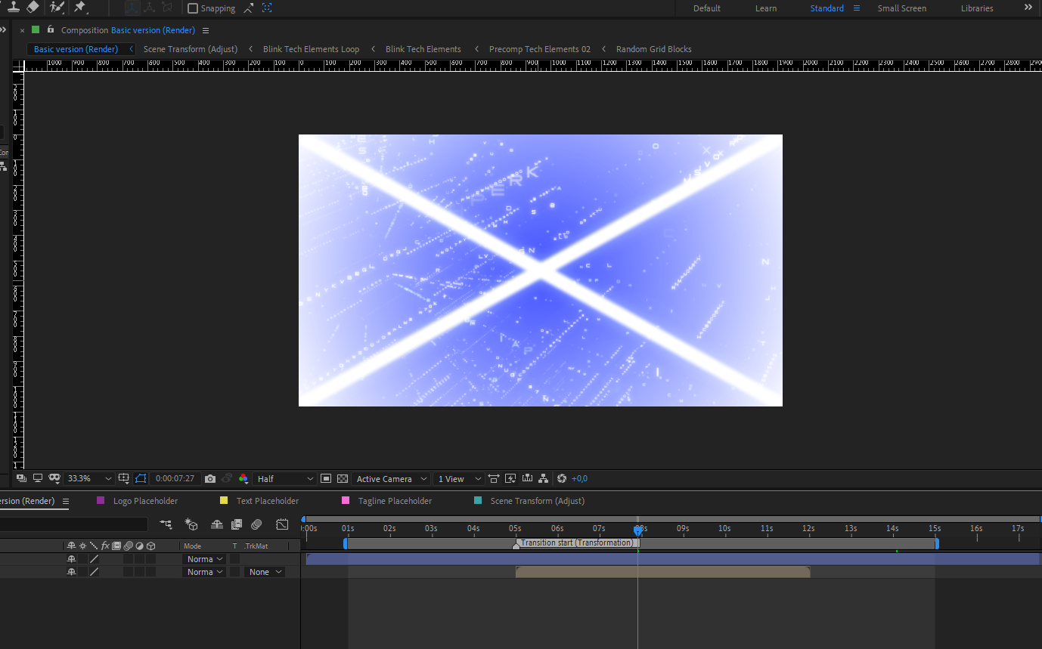Select the World Axis mode icon
This screenshot has width=1042, height=649.
point(150,8)
